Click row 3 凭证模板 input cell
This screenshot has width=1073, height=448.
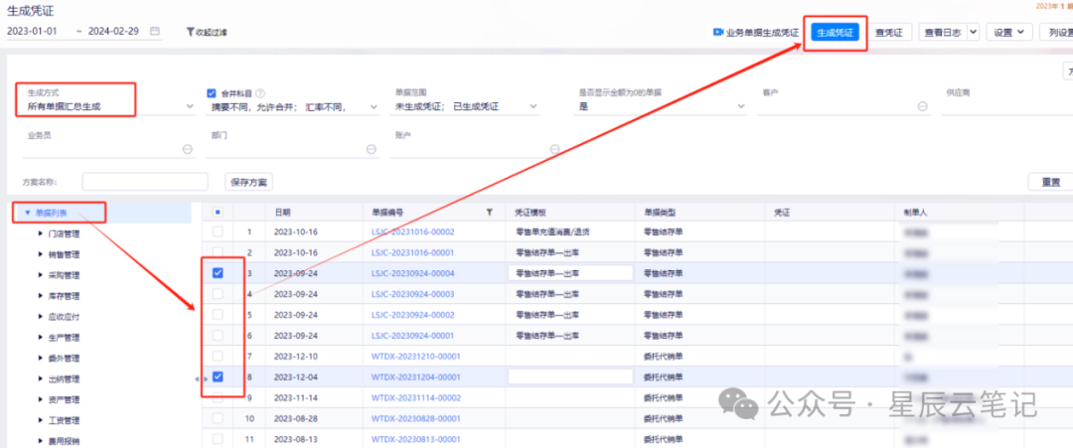[570, 273]
